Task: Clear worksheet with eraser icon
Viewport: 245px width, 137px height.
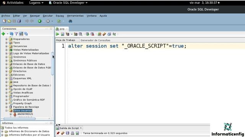Action: tap(104, 34)
